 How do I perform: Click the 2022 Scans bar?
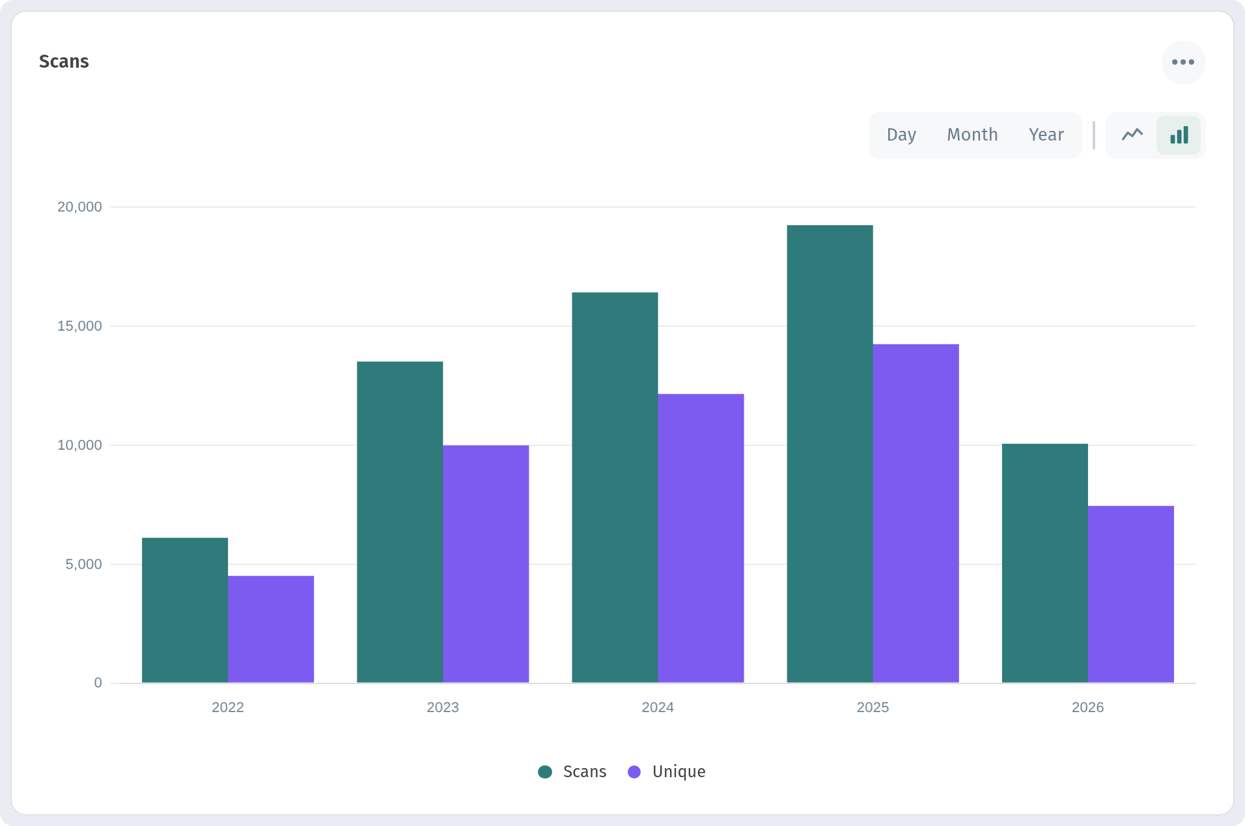[185, 610]
